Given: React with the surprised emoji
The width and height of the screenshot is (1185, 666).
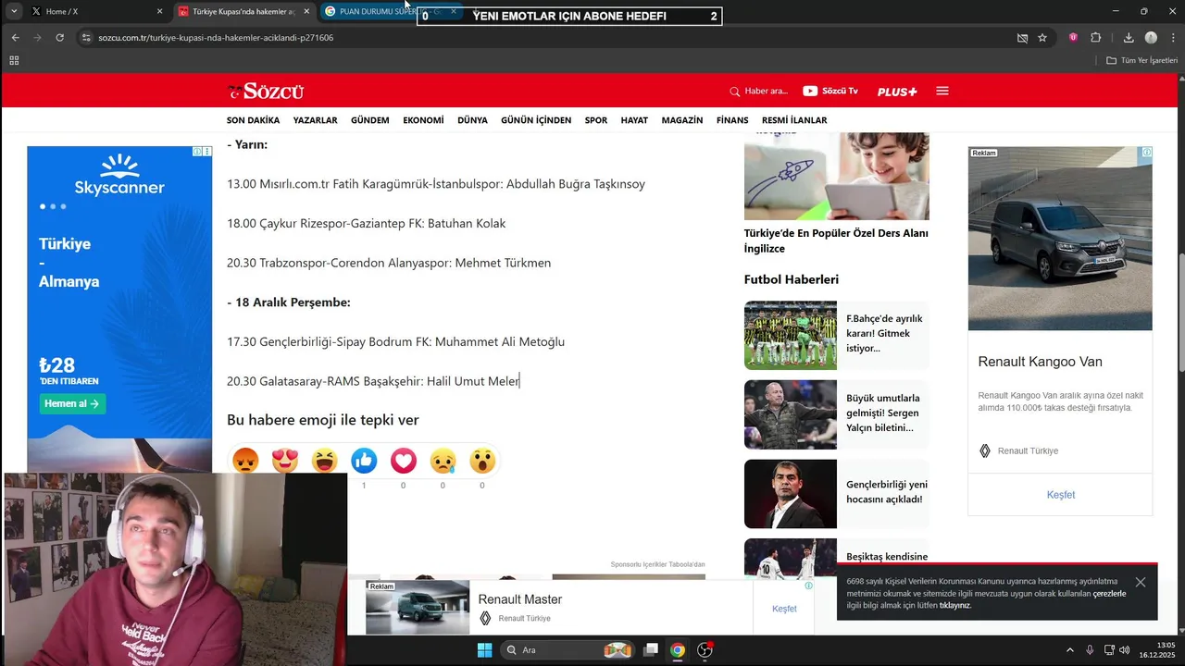Looking at the screenshot, I should tap(482, 460).
